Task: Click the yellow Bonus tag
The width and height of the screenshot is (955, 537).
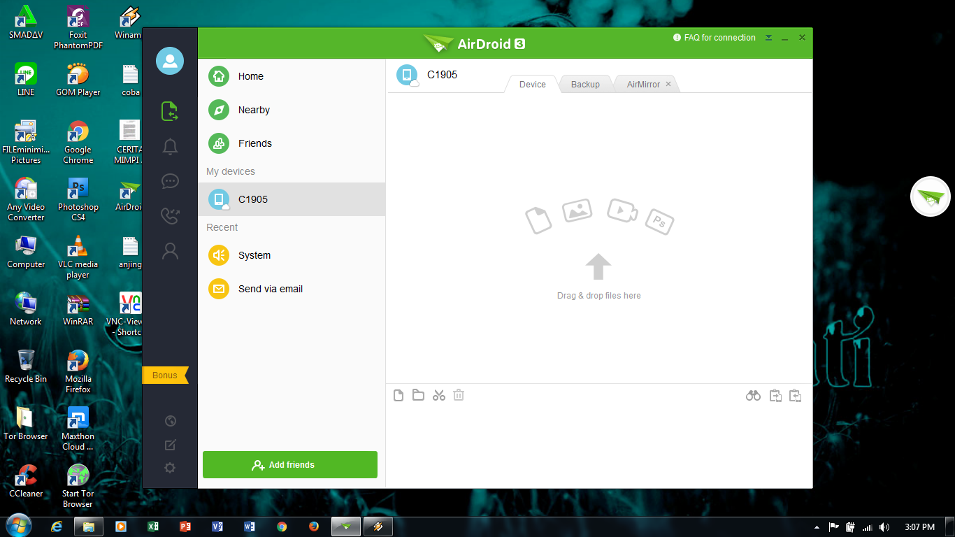Action: pos(166,375)
